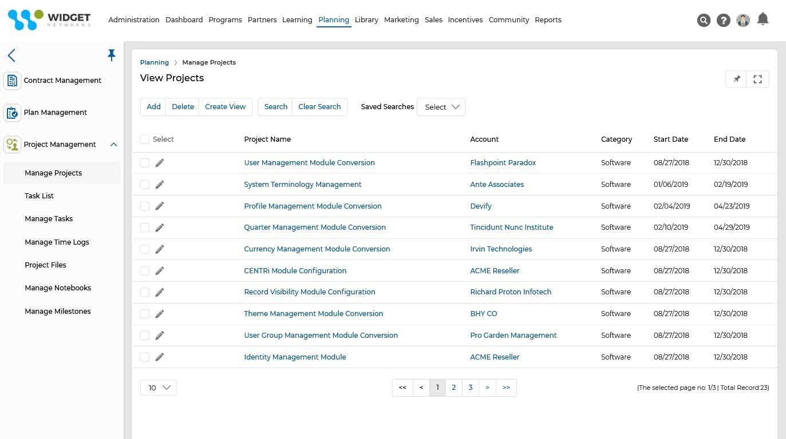Image resolution: width=786 pixels, height=439 pixels.
Task: Click the Widget Networks logo
Action: point(49,19)
